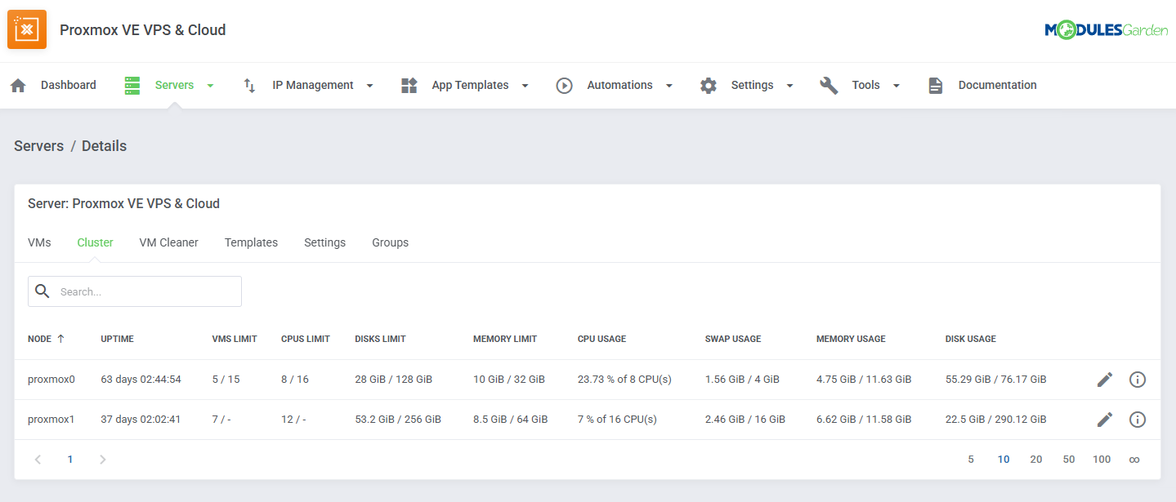Click the Dashboard home icon
The width and height of the screenshot is (1176, 502).
pyautogui.click(x=18, y=86)
